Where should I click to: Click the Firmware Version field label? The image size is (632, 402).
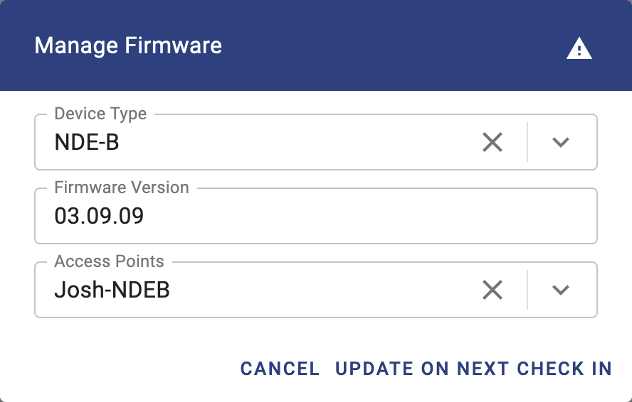[122, 188]
